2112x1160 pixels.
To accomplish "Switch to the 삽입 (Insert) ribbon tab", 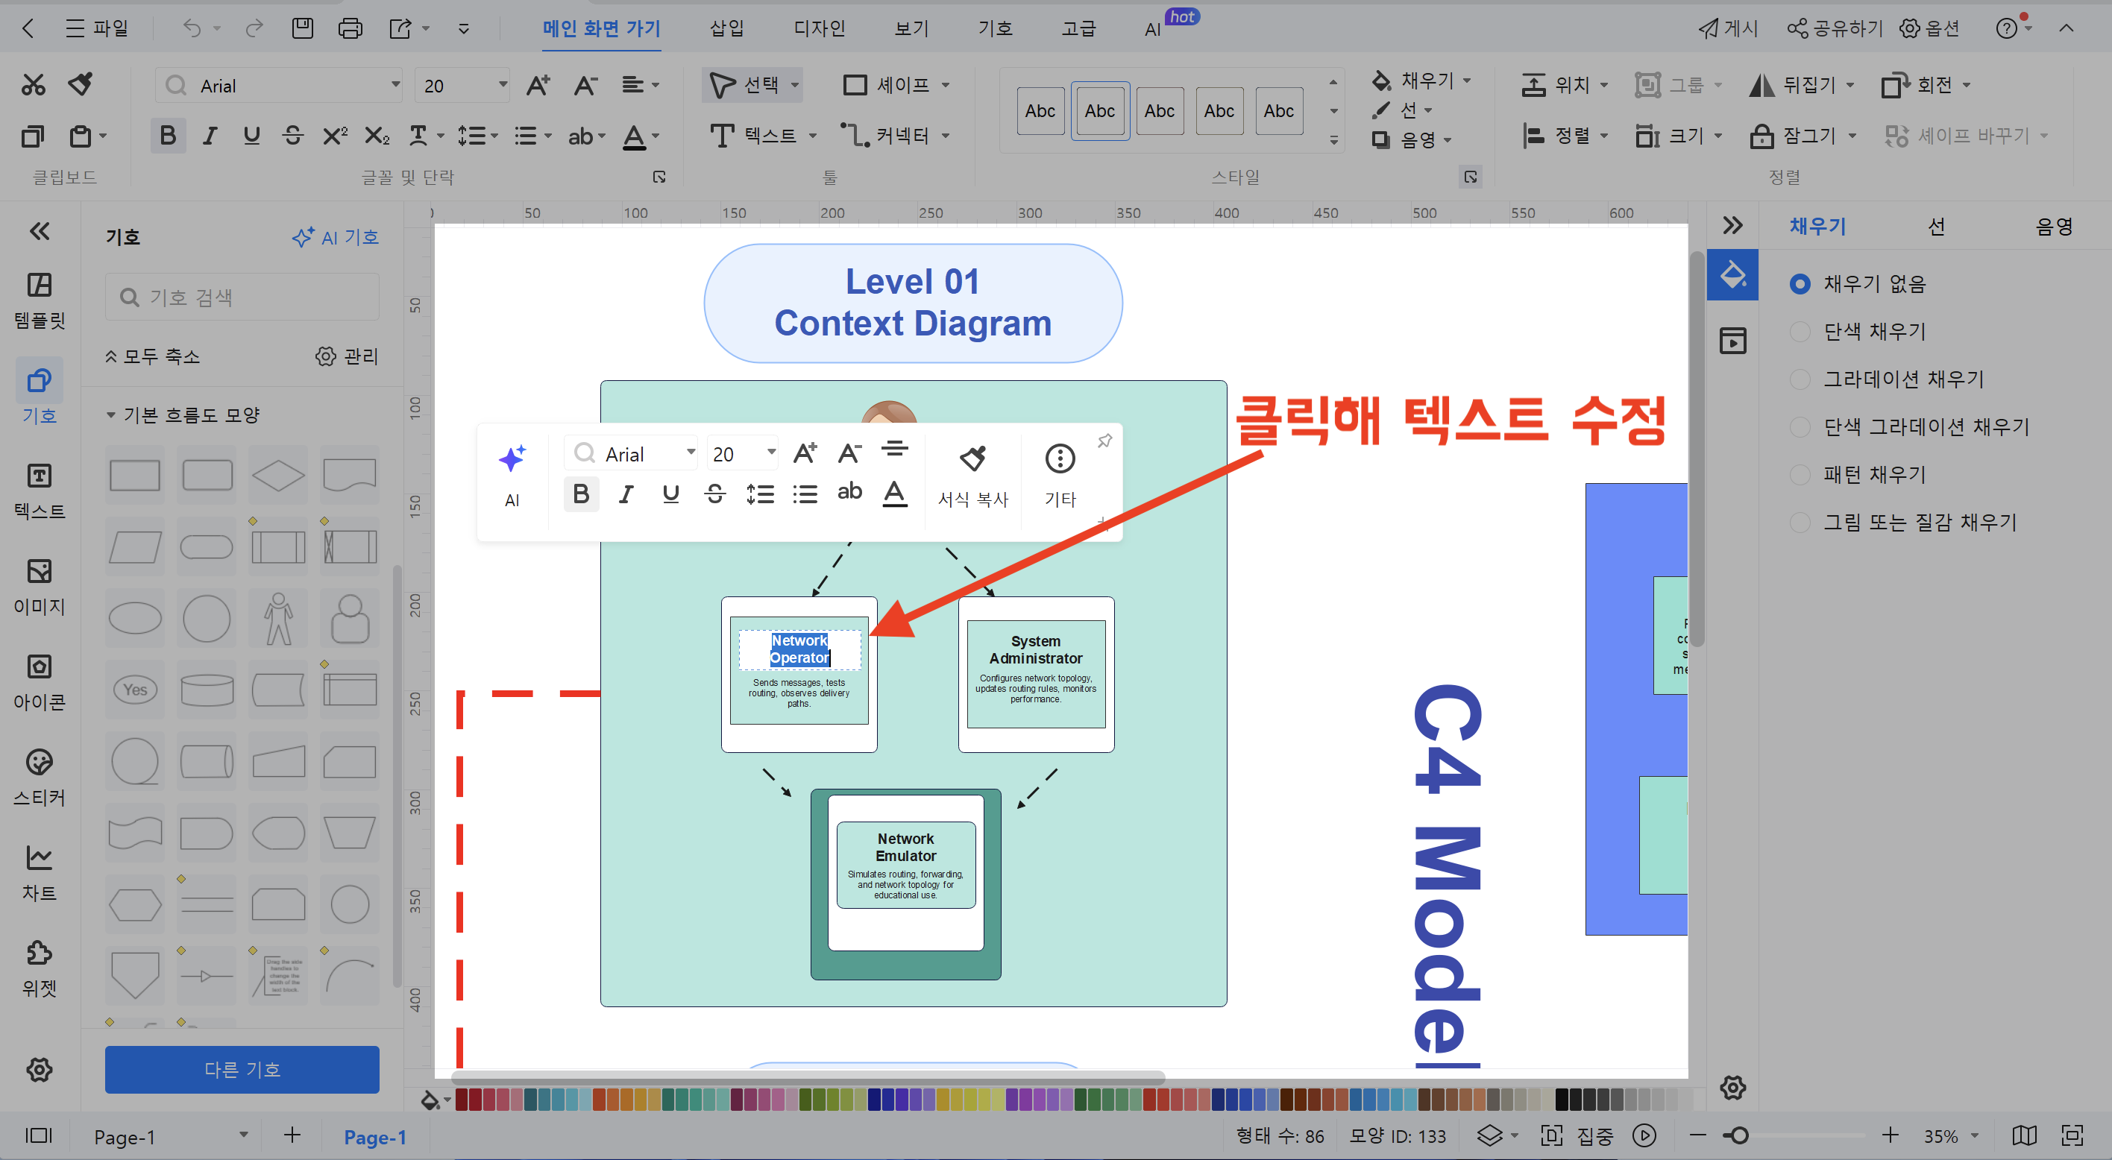I will (726, 28).
